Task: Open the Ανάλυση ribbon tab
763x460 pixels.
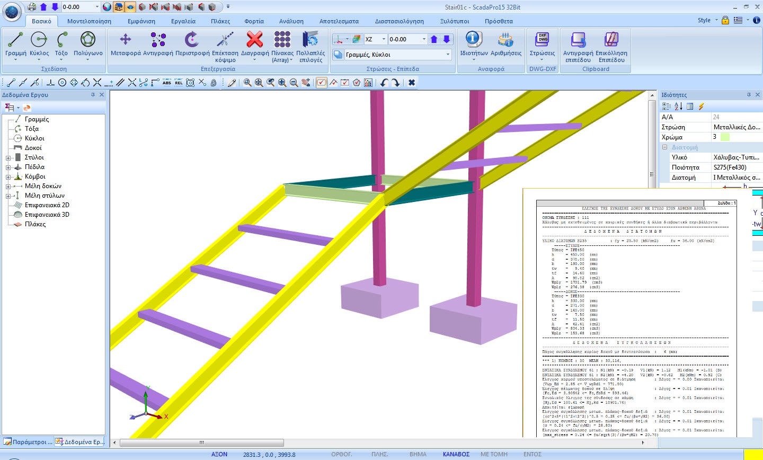Action: click(291, 21)
